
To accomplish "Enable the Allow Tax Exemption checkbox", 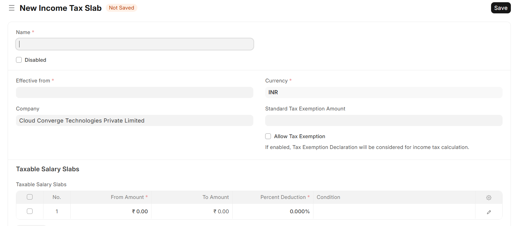I will click(268, 136).
